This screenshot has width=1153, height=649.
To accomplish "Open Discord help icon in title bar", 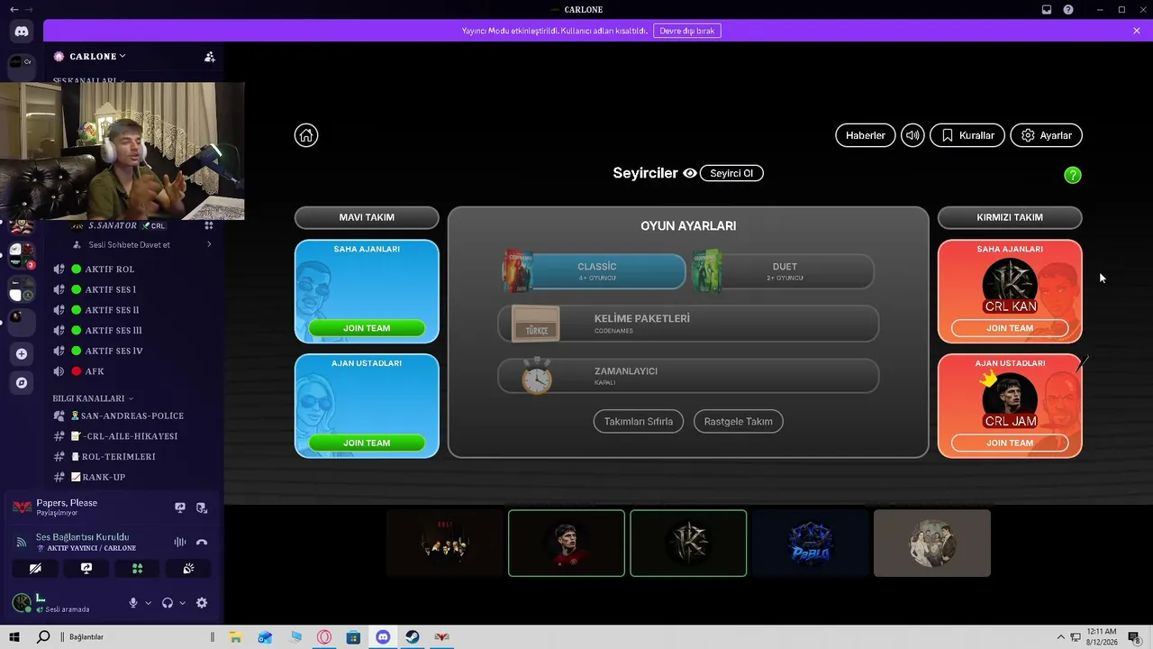I will 1068,9.
